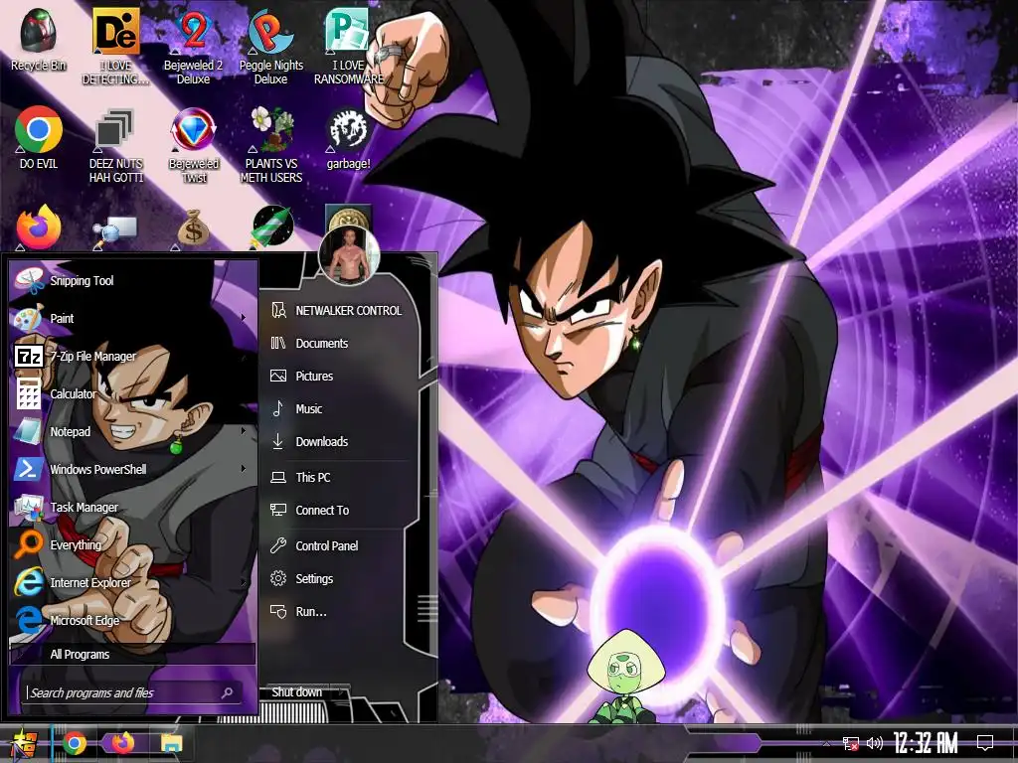Screen dimensions: 1018x763
Task: Open Firefox from the taskbar
Action: point(122,743)
